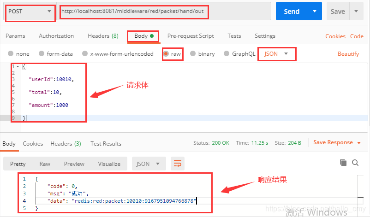Viewport: 370px width, 217px height.
Task: Open the Tests tab
Action: point(234,36)
